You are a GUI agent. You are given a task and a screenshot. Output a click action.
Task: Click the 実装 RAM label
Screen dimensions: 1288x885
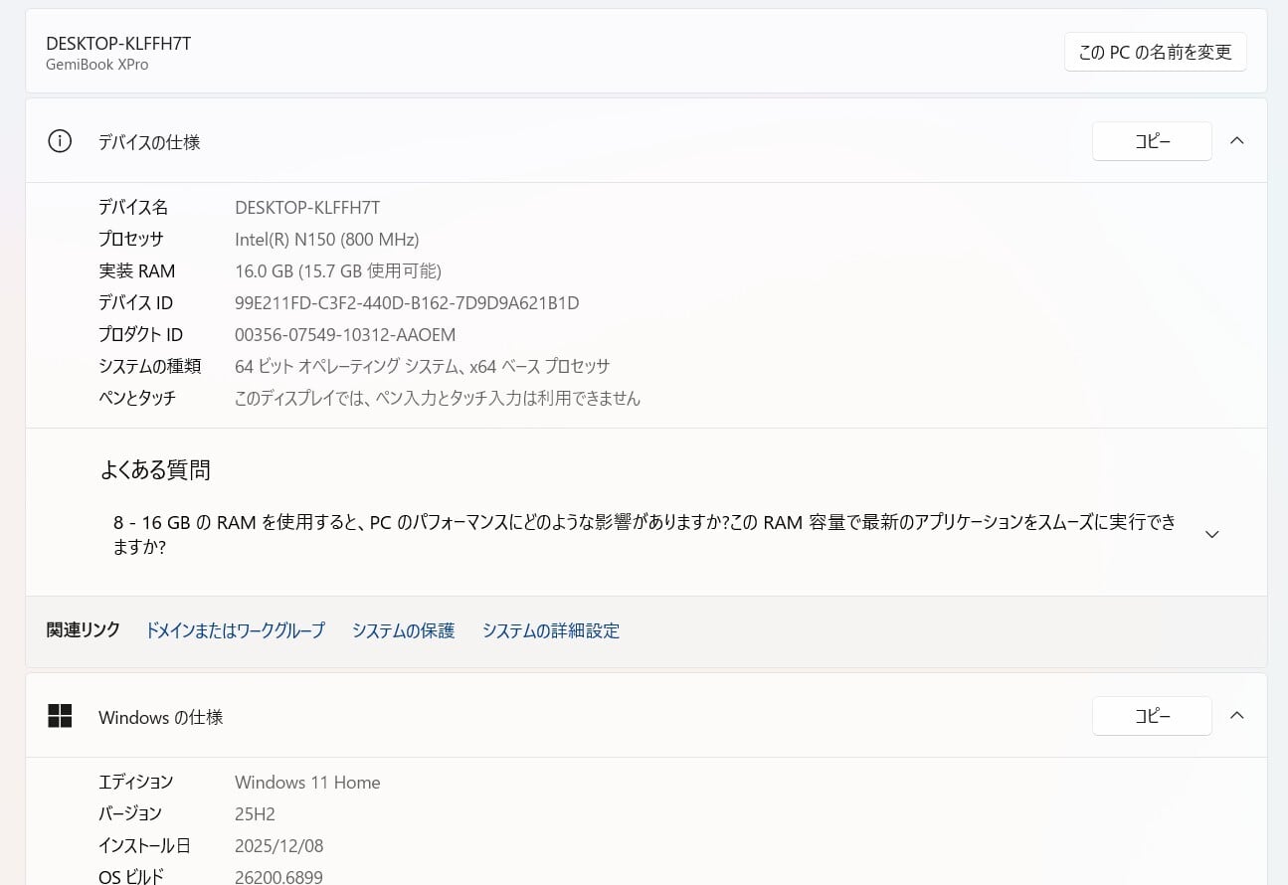[x=136, y=271]
